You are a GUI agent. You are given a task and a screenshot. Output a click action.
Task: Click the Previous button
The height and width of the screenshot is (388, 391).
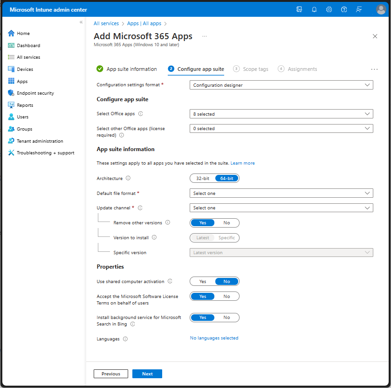(x=111, y=374)
